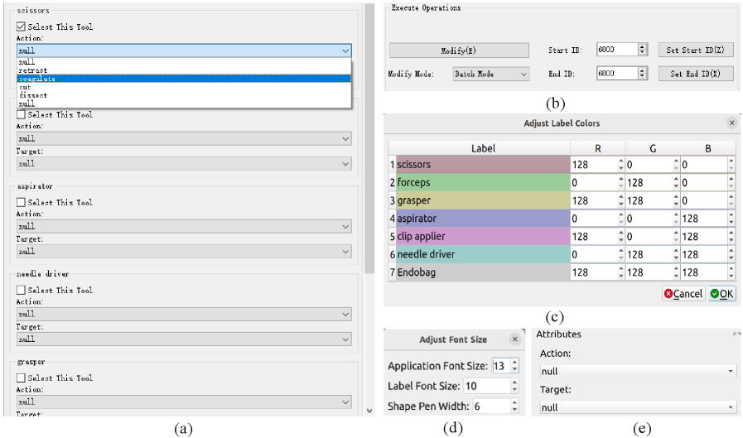Close the Adjust Label Colors dialog

731,123
